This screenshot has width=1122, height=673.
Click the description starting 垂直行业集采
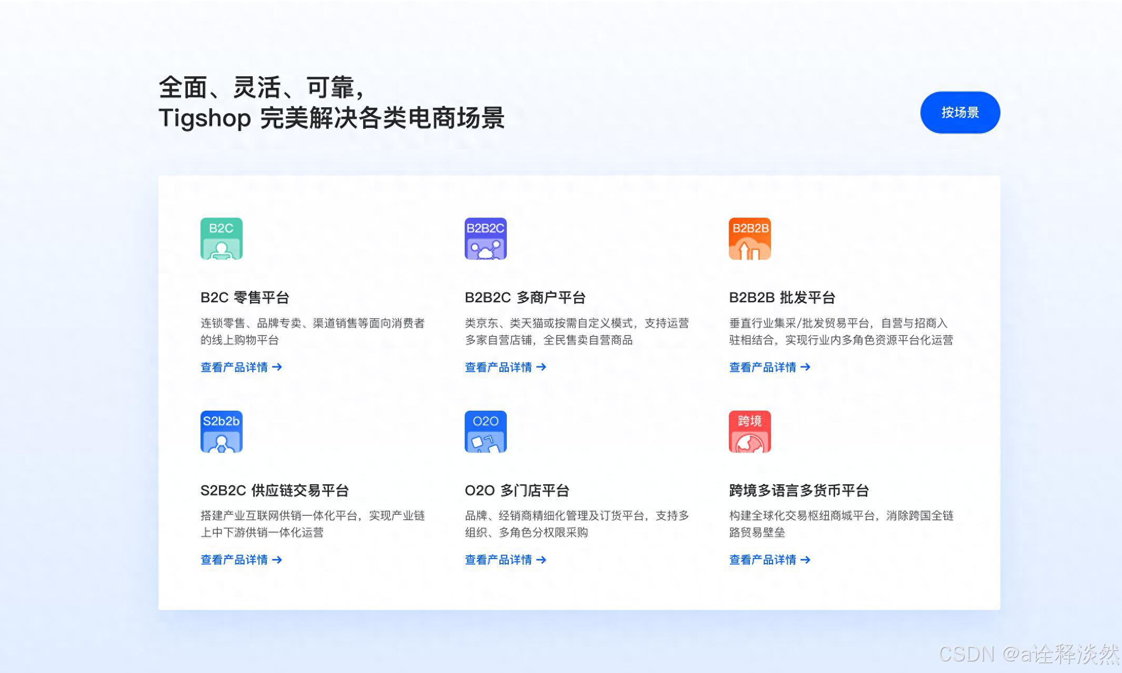click(x=841, y=331)
